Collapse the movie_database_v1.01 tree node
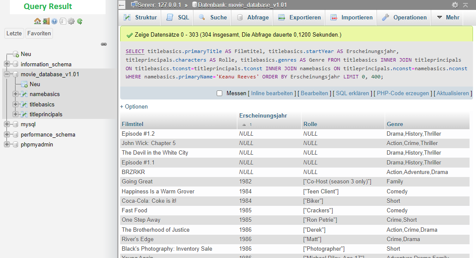476x258 pixels. [7, 74]
